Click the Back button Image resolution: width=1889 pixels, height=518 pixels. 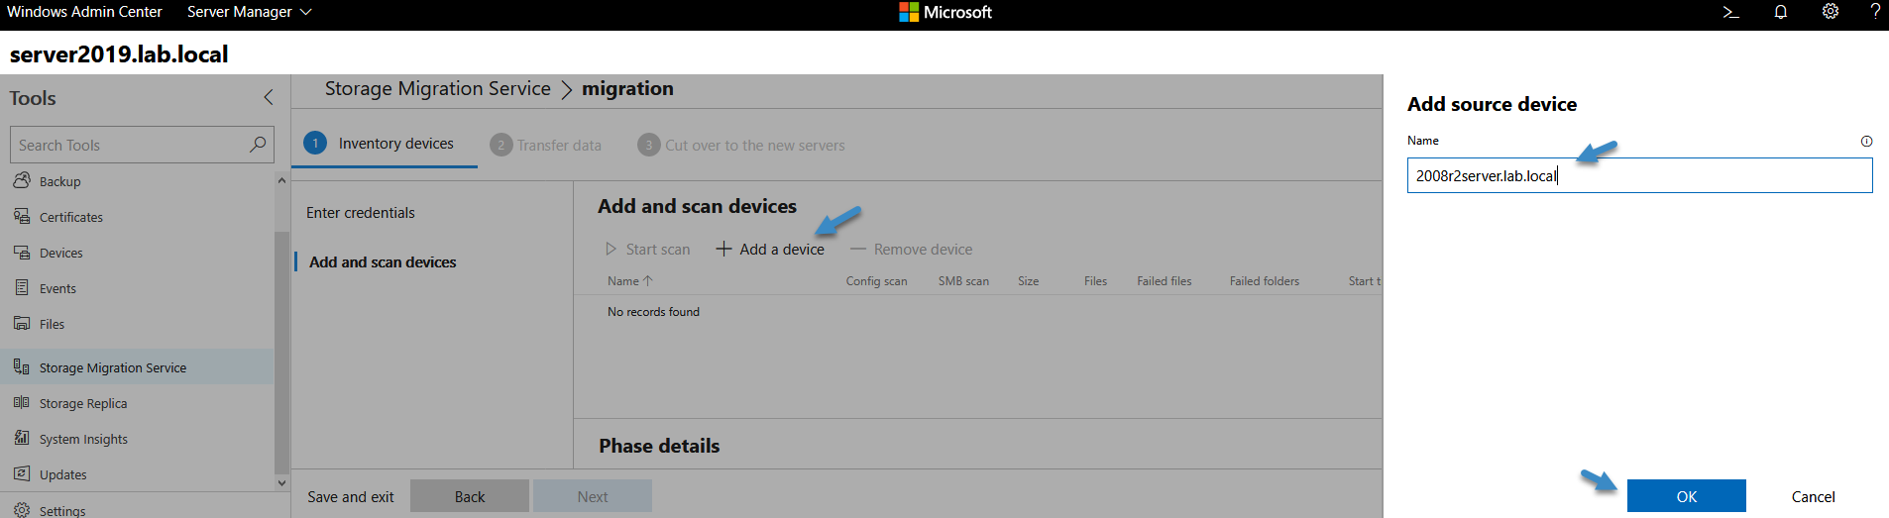[470, 496]
